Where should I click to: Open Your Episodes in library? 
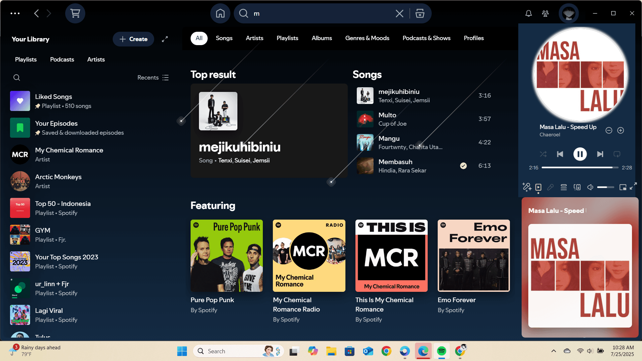click(x=90, y=128)
